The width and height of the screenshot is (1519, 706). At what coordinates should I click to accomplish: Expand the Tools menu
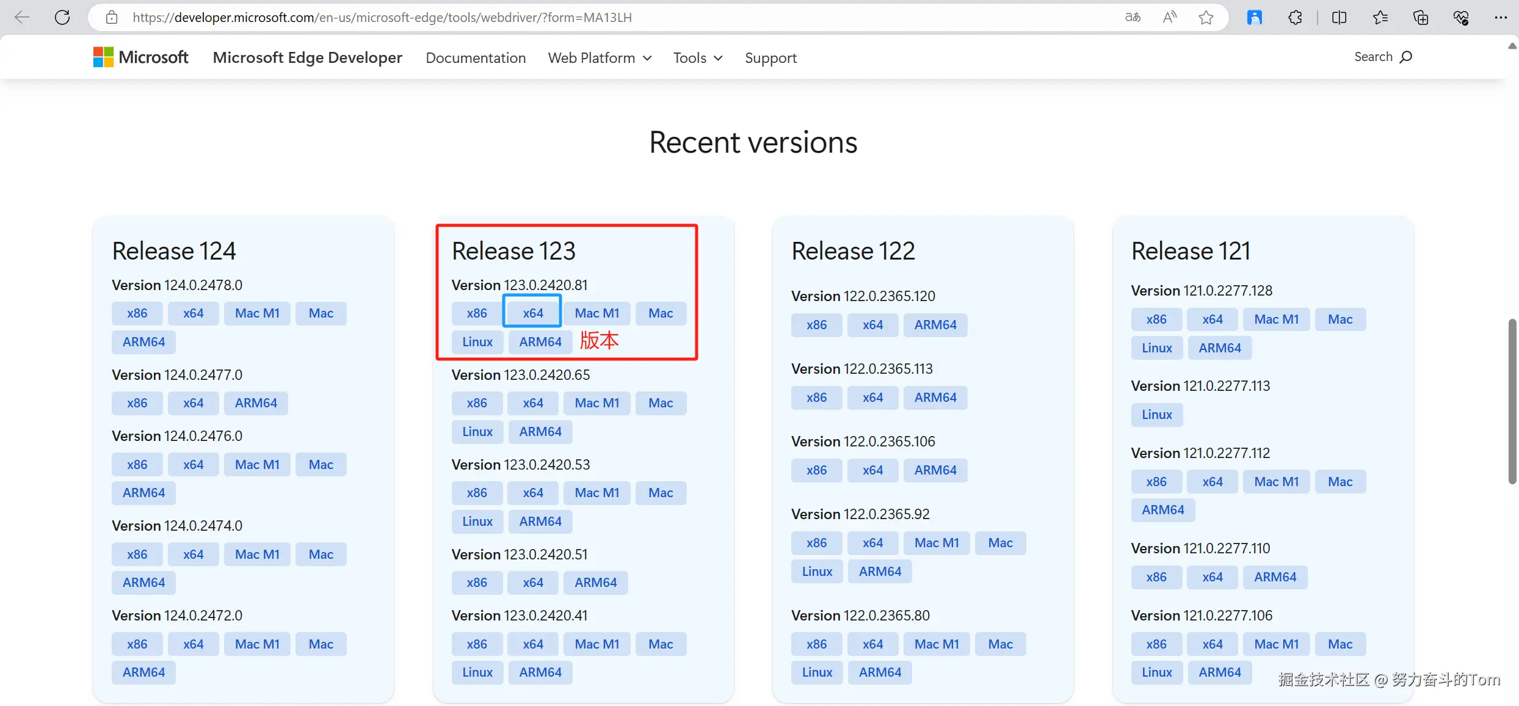pyautogui.click(x=698, y=58)
